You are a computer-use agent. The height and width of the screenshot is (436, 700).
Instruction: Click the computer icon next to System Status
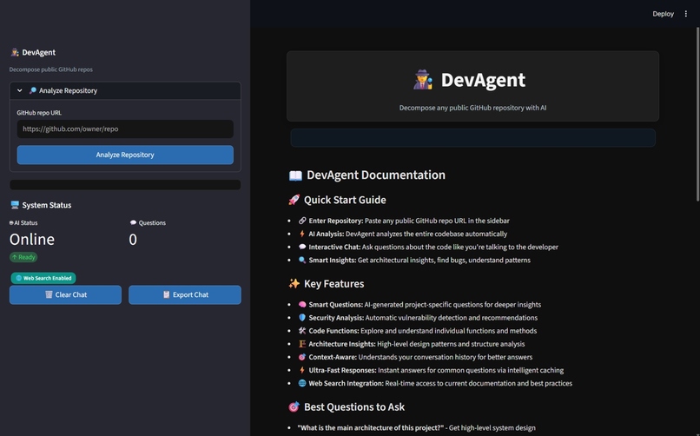[x=15, y=205]
